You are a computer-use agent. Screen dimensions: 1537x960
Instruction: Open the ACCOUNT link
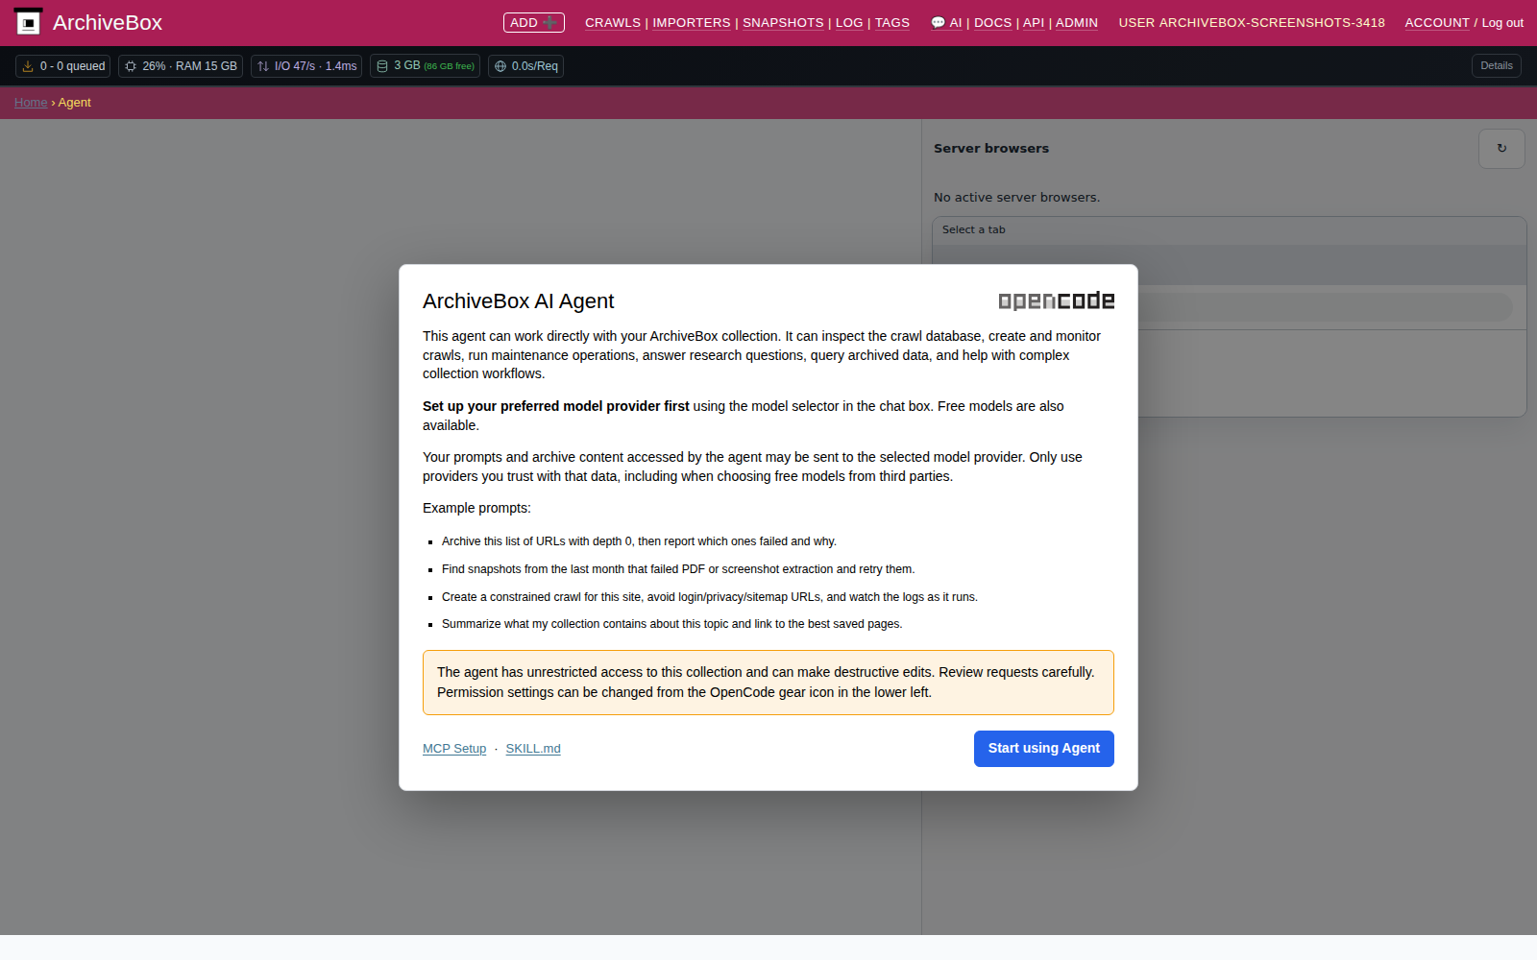point(1437,22)
